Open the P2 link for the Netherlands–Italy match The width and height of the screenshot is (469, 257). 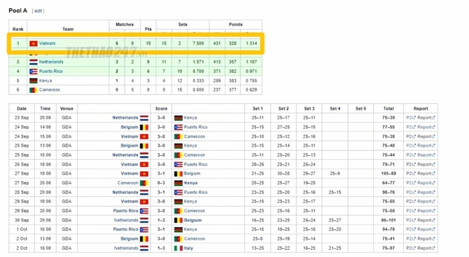pyautogui.click(x=411, y=248)
